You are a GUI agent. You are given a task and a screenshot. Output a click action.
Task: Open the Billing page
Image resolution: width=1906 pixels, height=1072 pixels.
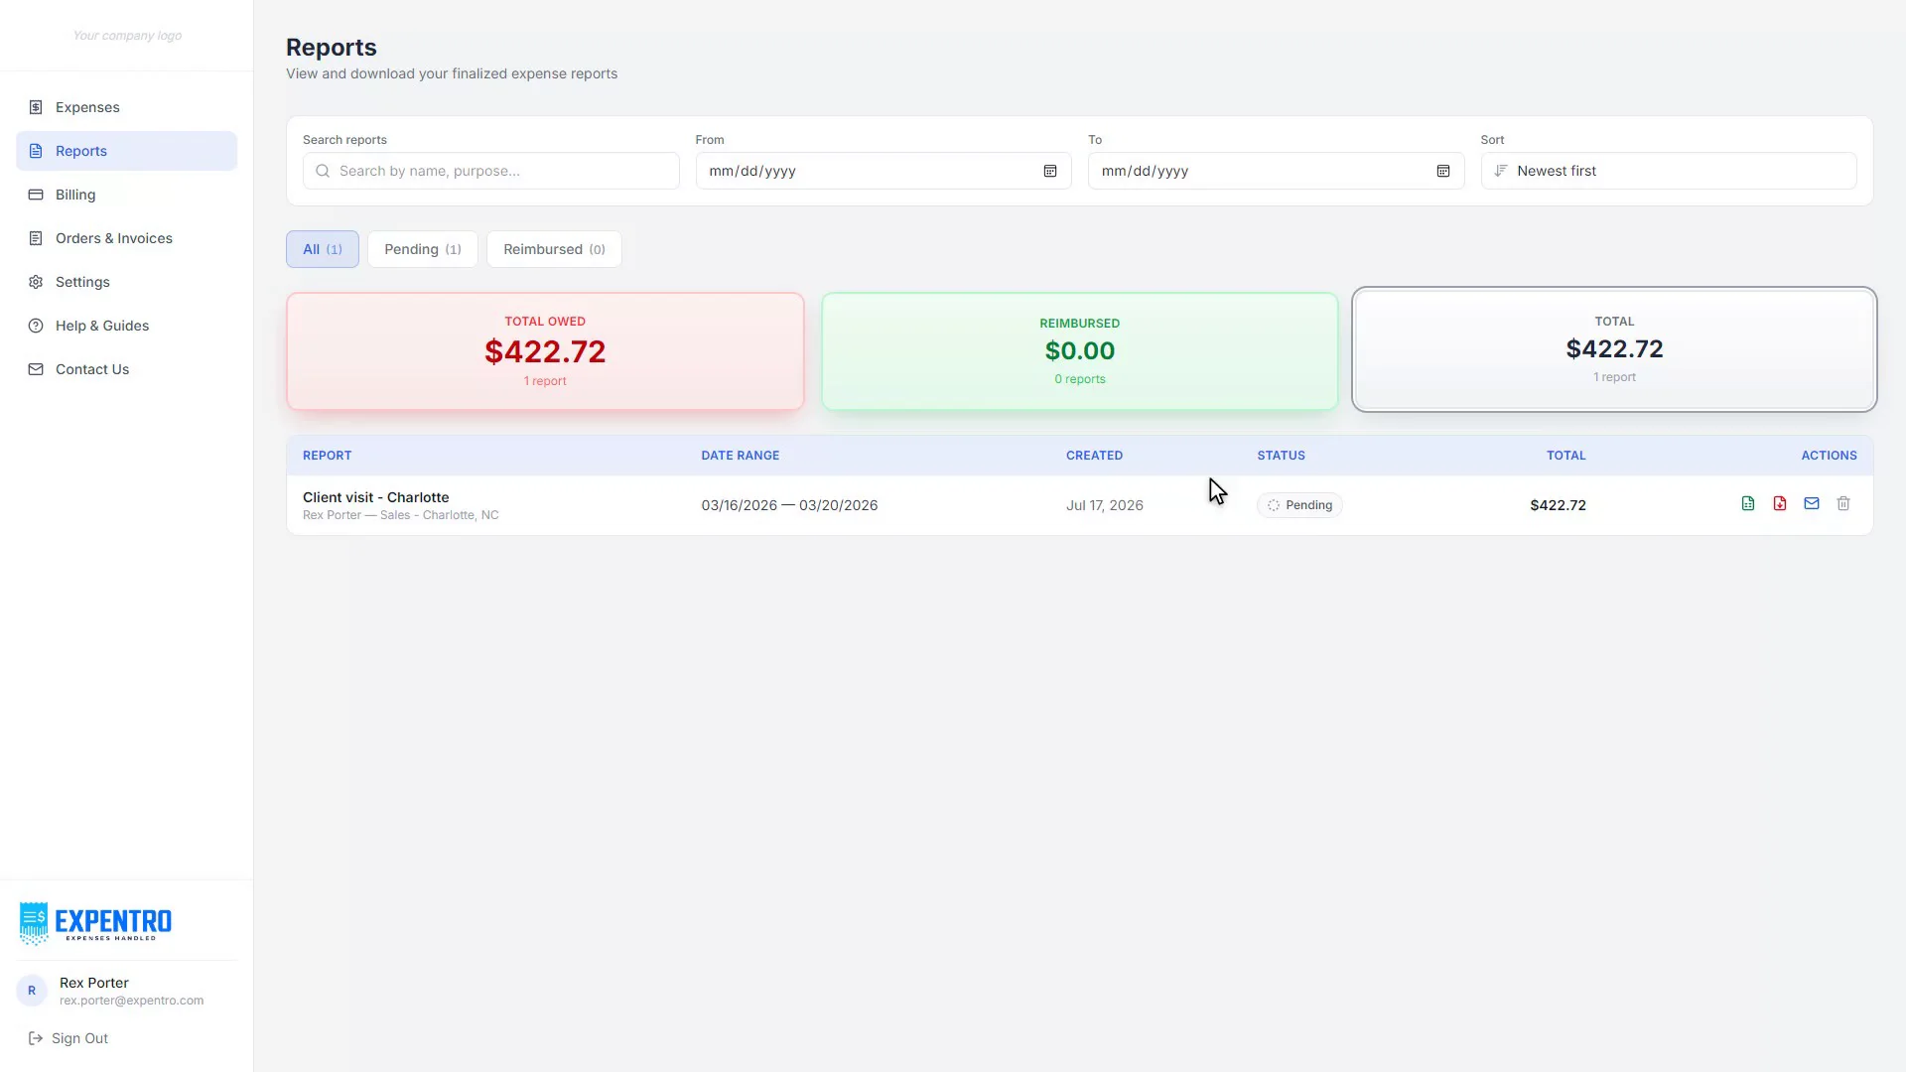(x=126, y=195)
